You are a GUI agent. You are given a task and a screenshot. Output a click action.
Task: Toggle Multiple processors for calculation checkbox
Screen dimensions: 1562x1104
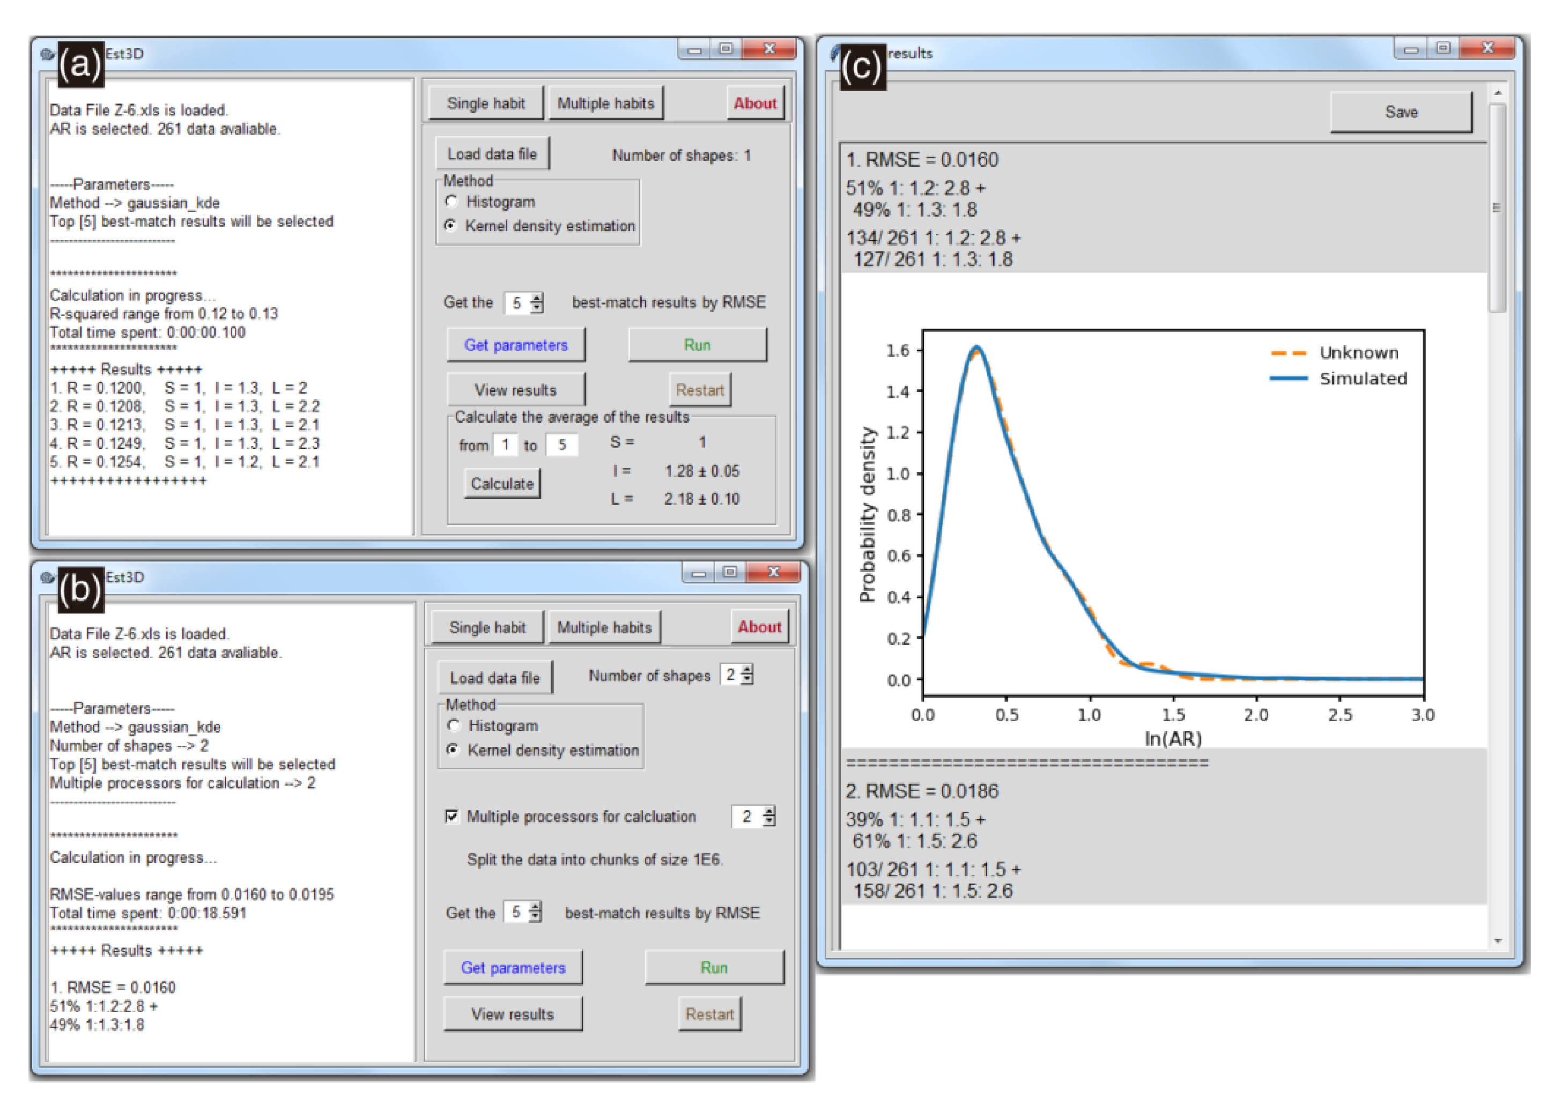tap(451, 816)
